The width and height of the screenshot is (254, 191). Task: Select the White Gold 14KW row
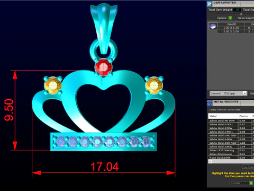[x=231, y=139]
